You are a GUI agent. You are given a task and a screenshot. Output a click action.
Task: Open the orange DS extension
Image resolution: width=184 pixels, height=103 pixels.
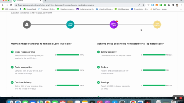click(156, 5)
